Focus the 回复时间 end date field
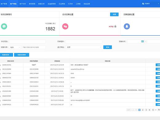Screen dimensions: 160x120 pyautogui.click(x=154, y=42)
